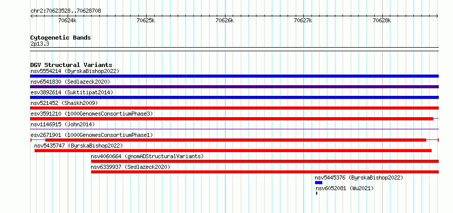
Task: Select the blue esv3892614 variant bar
Action: pyautogui.click(x=234, y=97)
